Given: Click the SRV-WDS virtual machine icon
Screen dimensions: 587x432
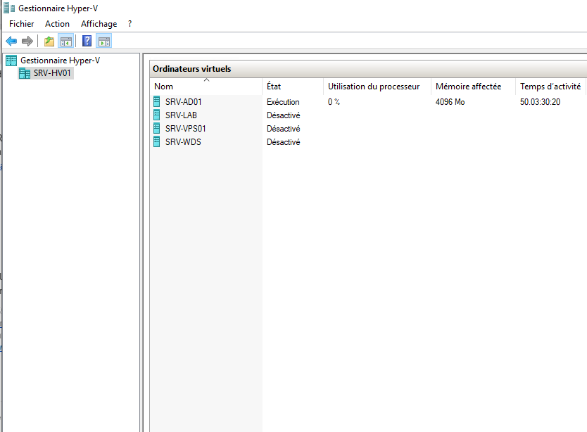Looking at the screenshot, I should pyautogui.click(x=157, y=142).
